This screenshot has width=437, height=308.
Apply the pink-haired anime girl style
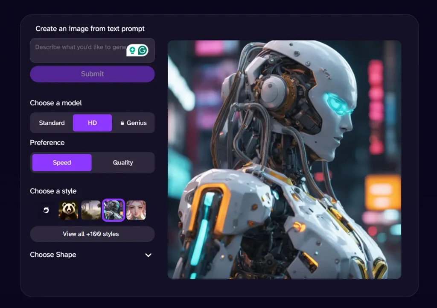pos(136,210)
